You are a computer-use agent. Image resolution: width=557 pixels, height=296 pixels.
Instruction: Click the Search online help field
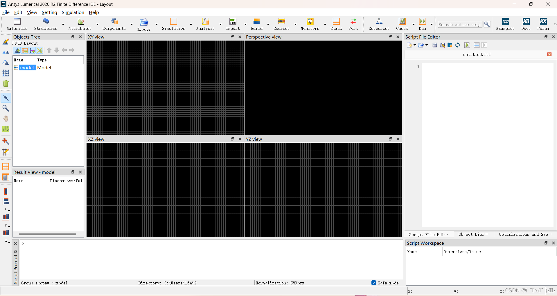point(460,25)
